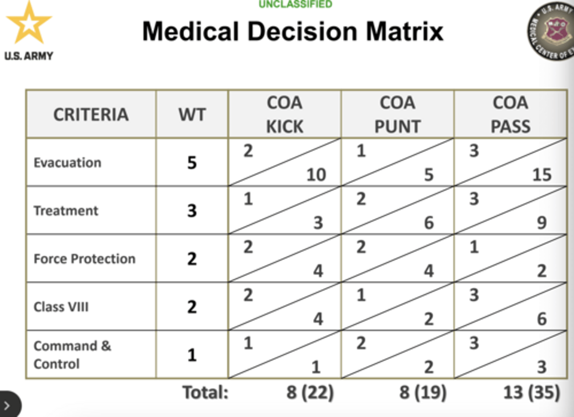Click the COA KICK column header
The width and height of the screenshot is (574, 417).
[x=285, y=115]
